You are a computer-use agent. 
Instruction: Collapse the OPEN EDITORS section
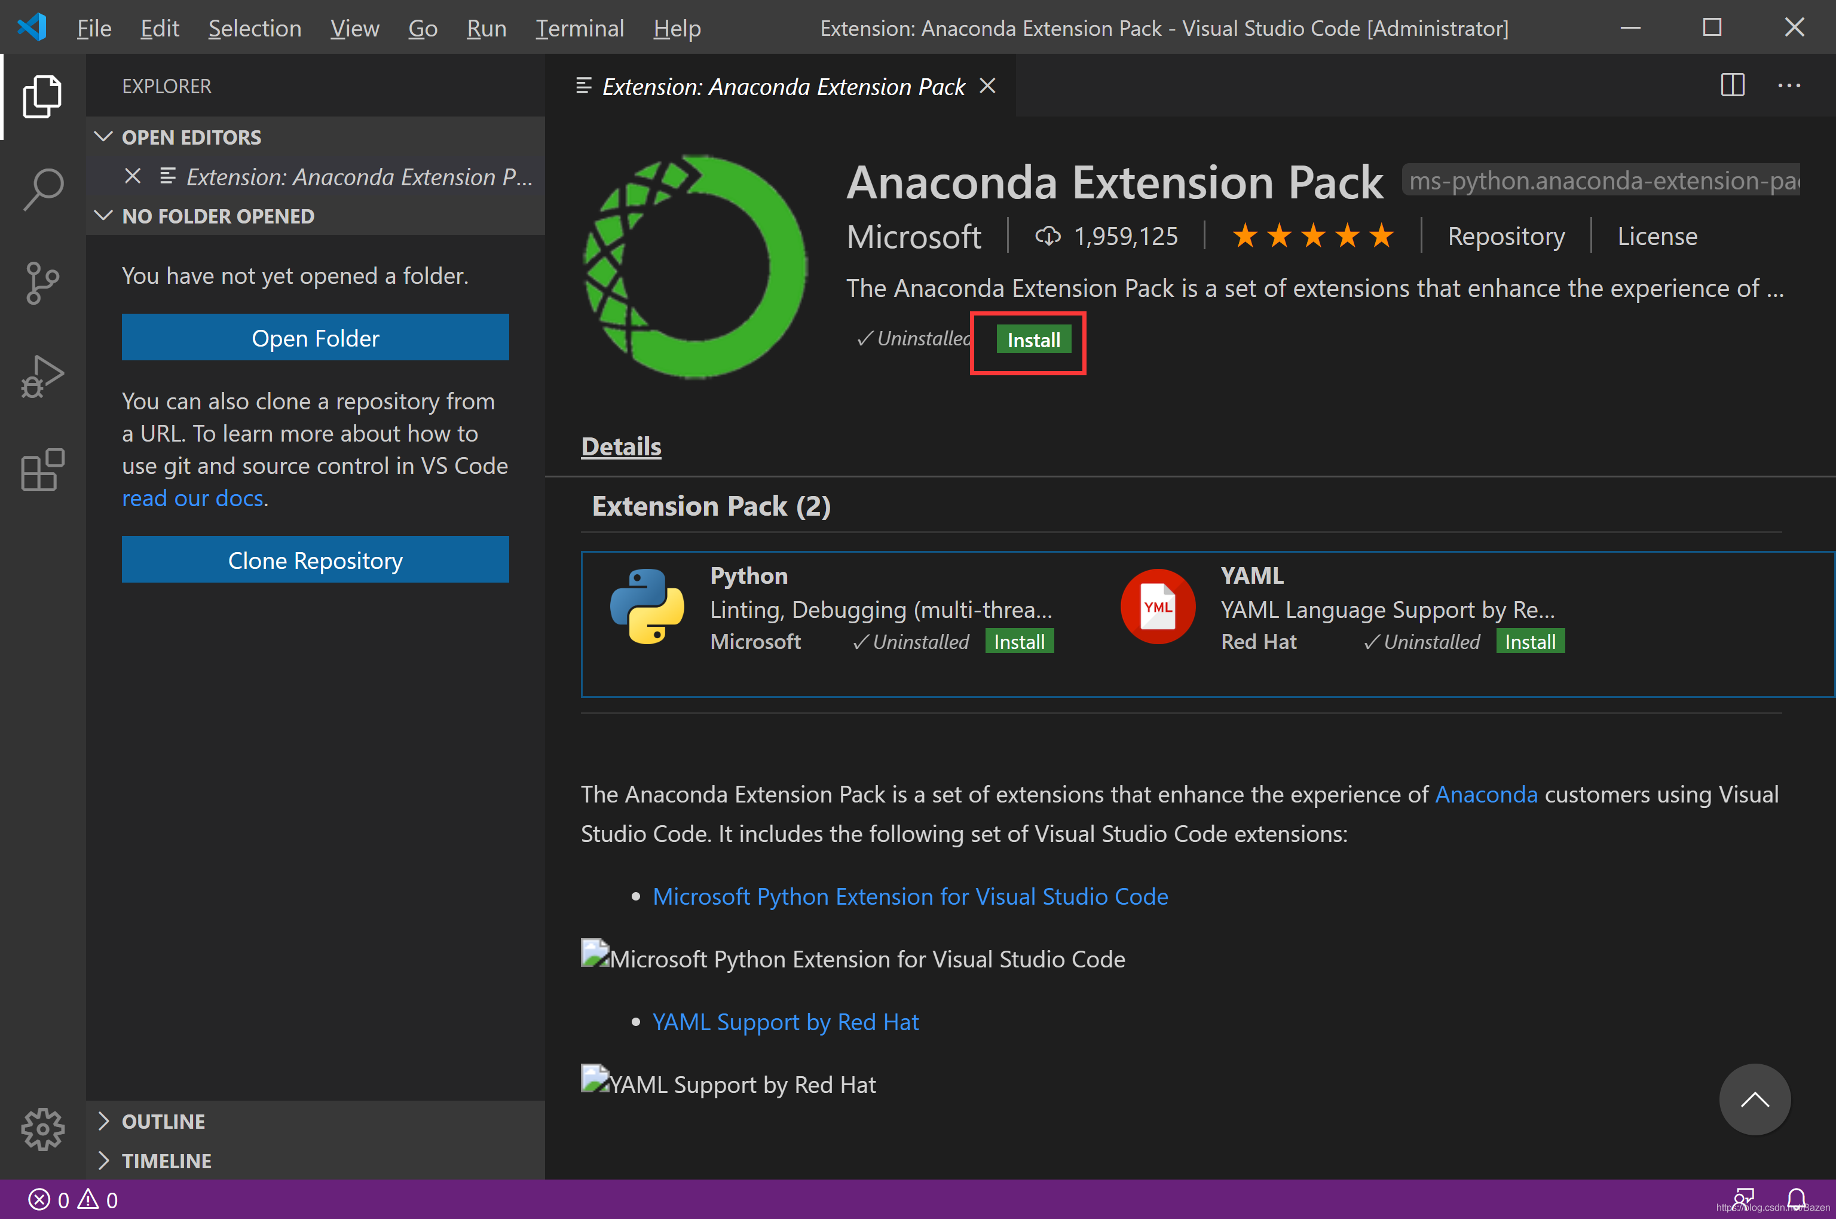pos(106,134)
